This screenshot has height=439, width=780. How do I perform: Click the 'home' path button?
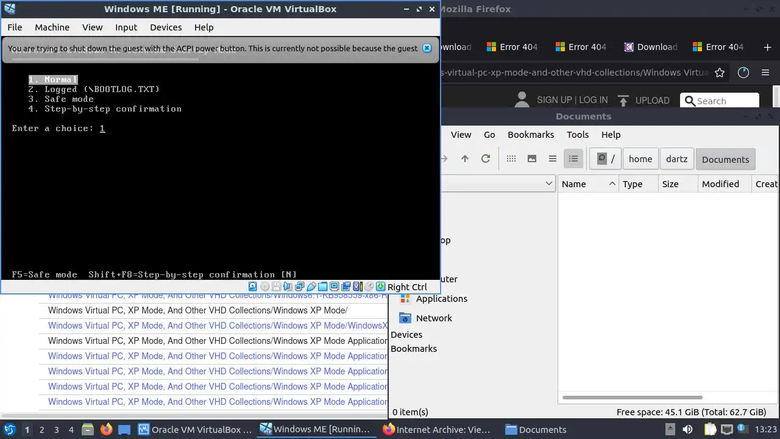(x=640, y=159)
